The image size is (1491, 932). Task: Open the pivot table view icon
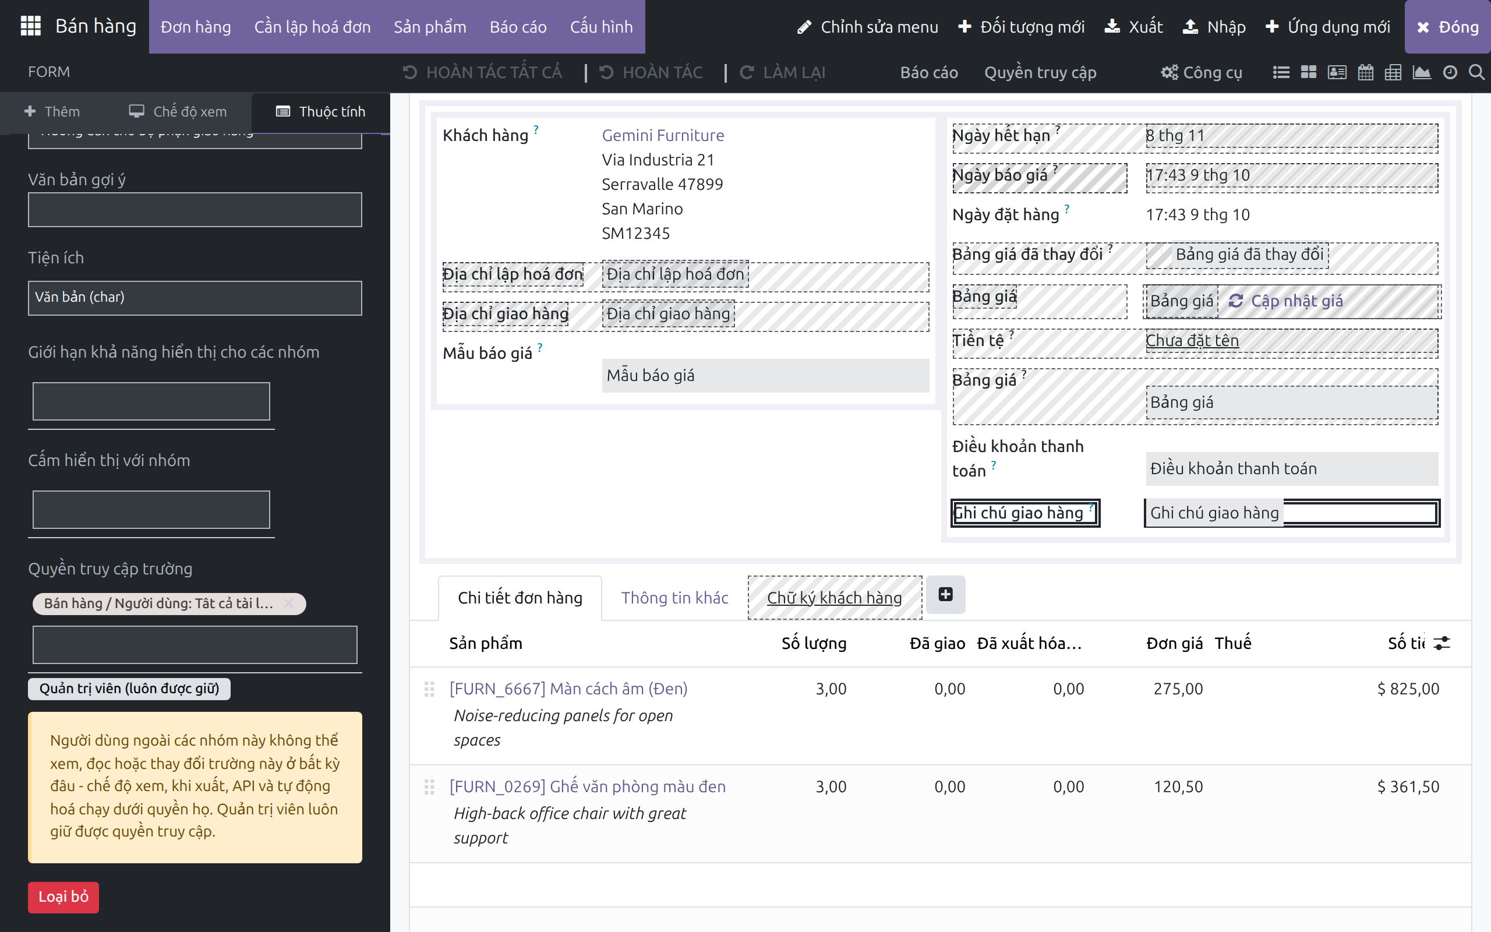(1393, 72)
